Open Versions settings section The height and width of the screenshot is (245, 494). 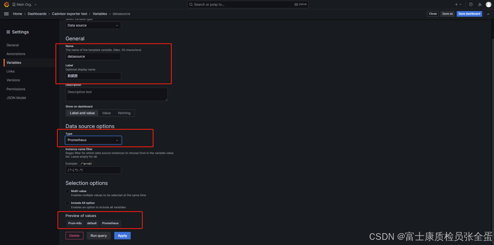[13, 80]
